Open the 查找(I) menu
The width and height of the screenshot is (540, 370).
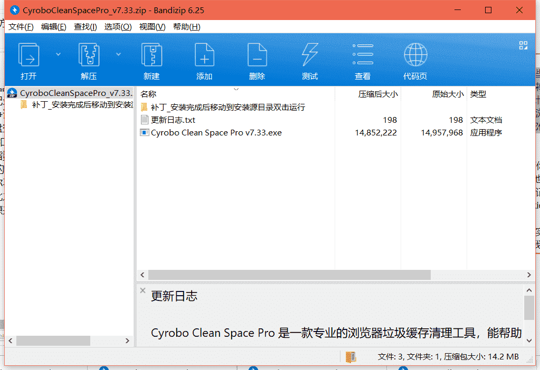coord(85,27)
